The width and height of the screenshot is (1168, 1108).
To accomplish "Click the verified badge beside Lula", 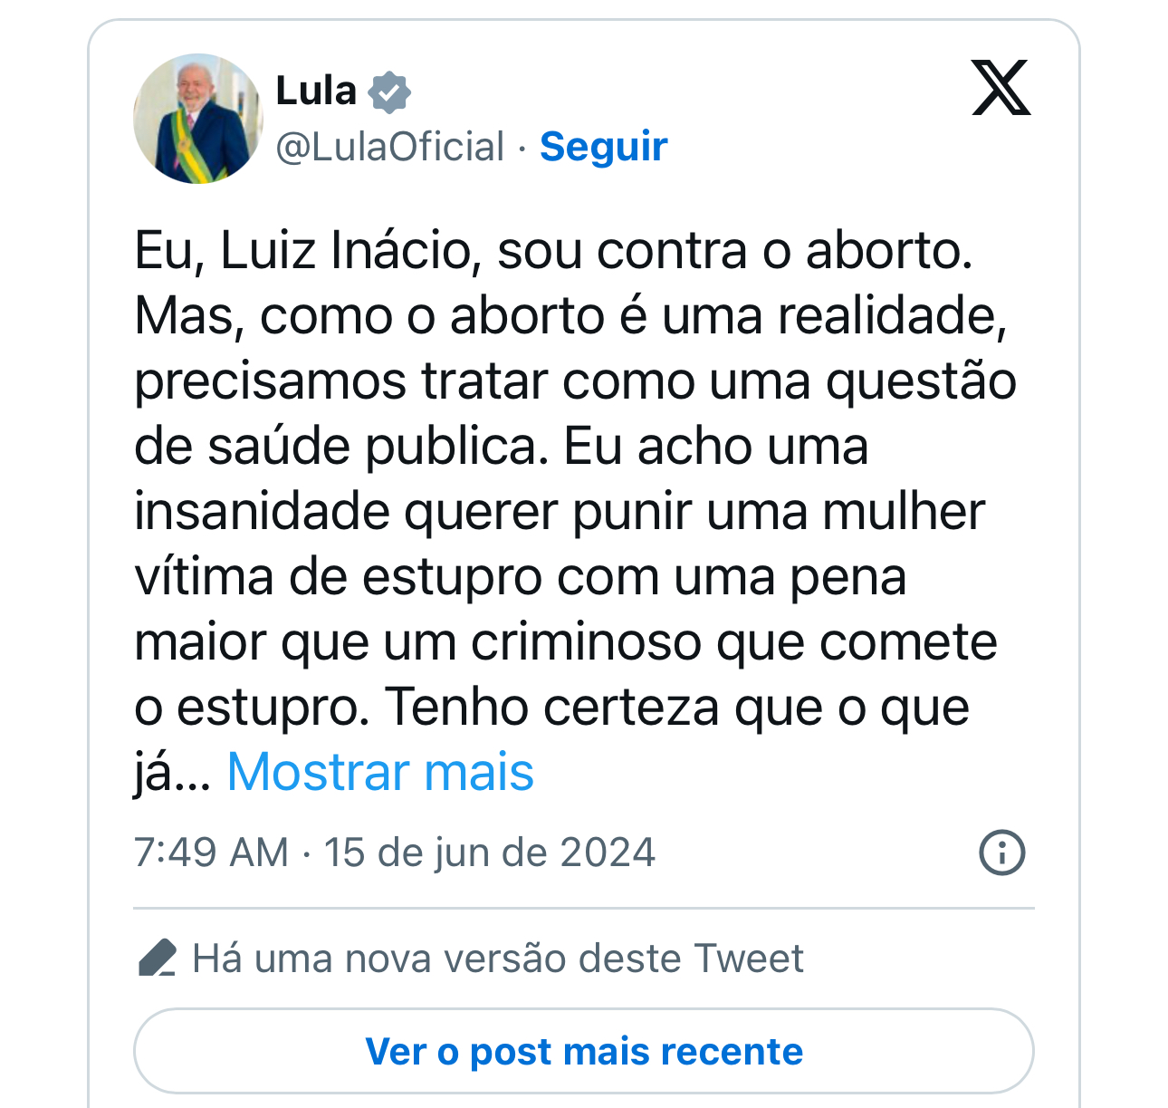I will click(390, 92).
